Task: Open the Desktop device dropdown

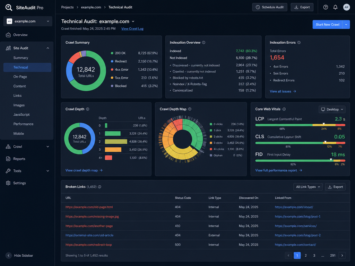Action: [x=332, y=109]
